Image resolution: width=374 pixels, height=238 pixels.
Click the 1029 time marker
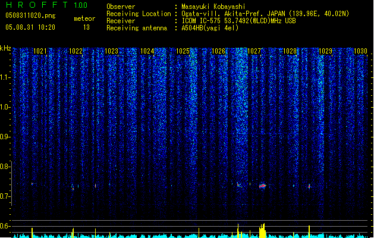tap(326, 51)
